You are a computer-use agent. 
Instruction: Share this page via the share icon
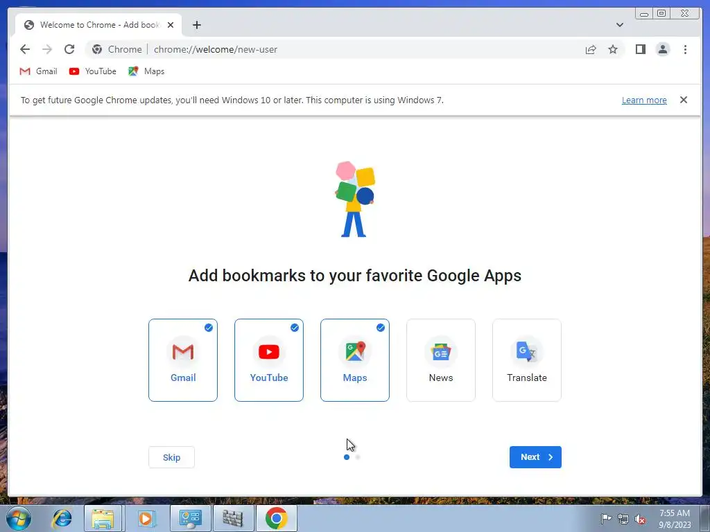(591, 49)
